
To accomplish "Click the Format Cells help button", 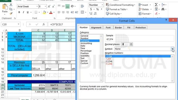I will pyautogui.click(x=166, y=20).
